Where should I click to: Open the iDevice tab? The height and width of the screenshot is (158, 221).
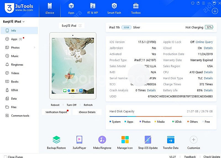pos(50,9)
